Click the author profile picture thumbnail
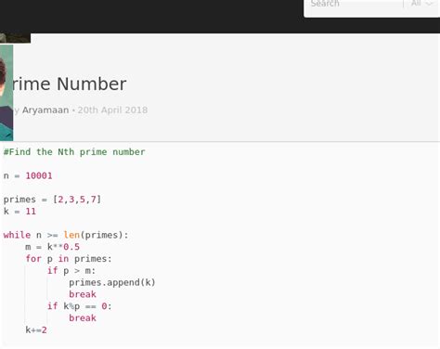Image resolution: width=440 pixels, height=349 pixels. [6, 93]
